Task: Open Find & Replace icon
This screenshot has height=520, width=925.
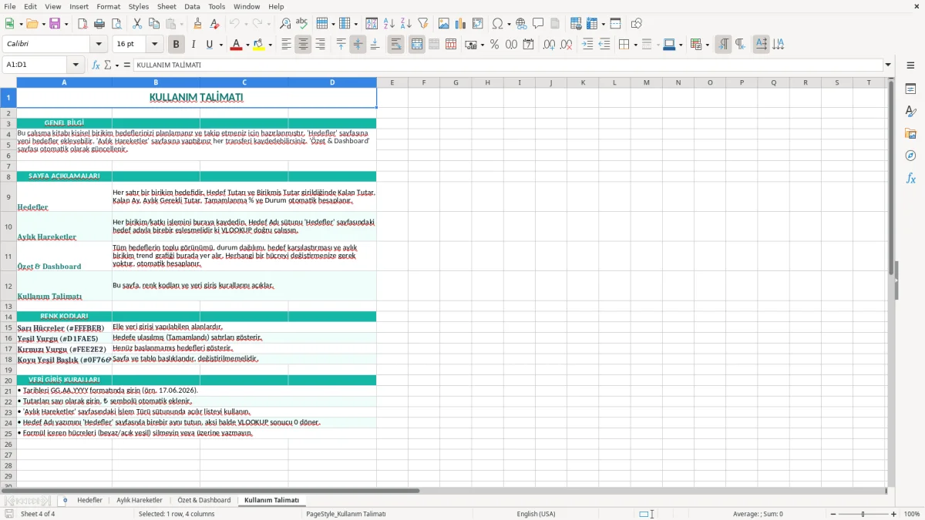Action: (285, 24)
